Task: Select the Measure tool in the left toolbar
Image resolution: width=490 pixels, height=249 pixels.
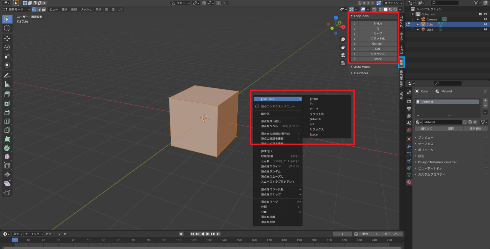Action: [x=7, y=84]
